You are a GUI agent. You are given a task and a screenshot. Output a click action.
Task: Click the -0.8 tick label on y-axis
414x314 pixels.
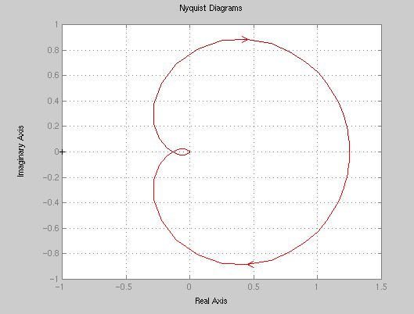(51, 253)
